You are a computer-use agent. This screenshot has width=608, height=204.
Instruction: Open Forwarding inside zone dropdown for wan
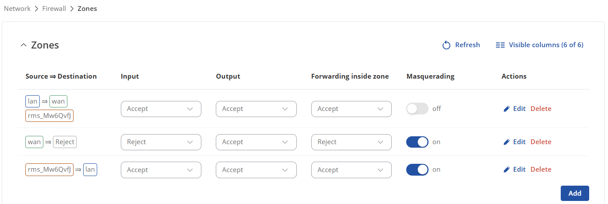[351, 142]
